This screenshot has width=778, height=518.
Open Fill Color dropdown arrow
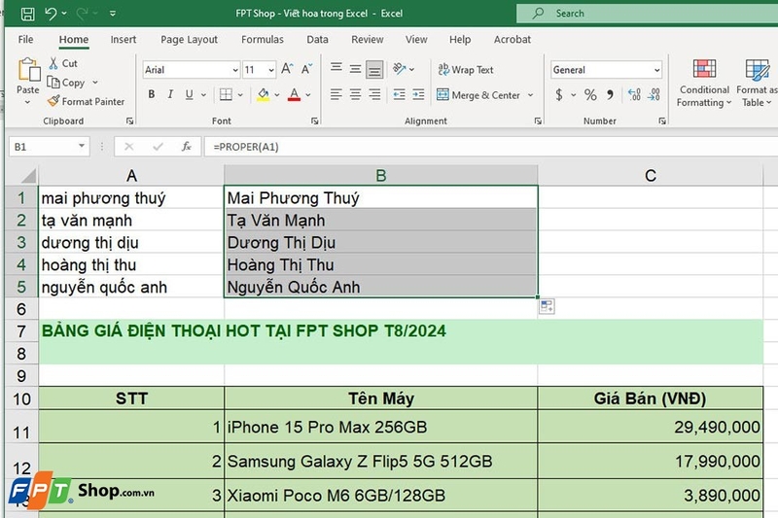point(277,94)
